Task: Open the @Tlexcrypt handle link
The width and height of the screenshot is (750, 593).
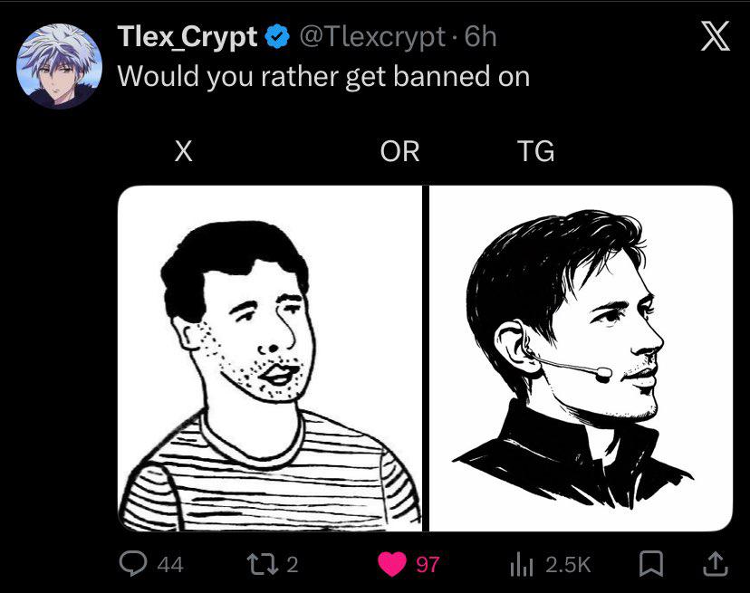Action: click(371, 37)
